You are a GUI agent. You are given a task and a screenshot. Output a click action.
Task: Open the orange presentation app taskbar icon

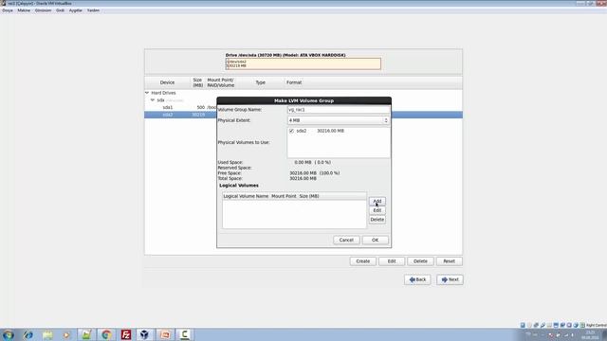click(165, 334)
